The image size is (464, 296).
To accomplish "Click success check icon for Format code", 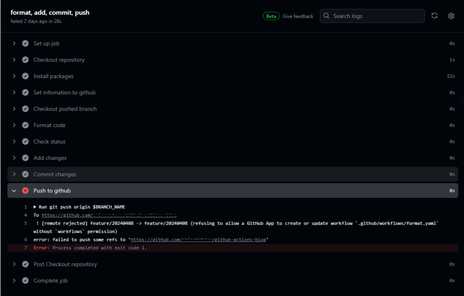I will click(25, 125).
